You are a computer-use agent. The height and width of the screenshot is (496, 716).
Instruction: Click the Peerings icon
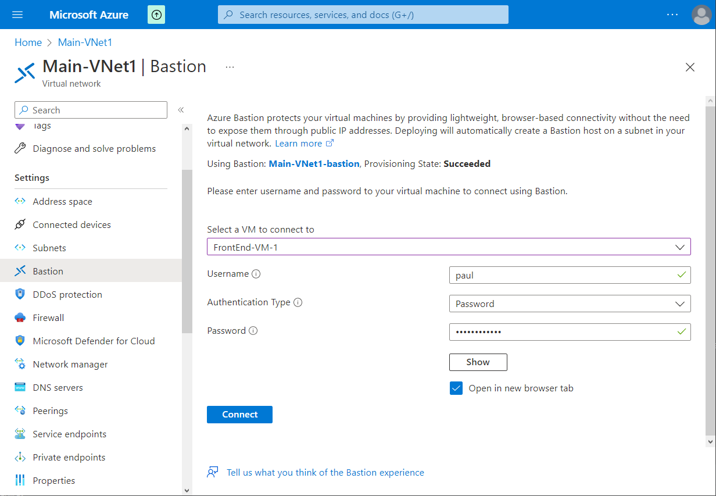pos(20,411)
